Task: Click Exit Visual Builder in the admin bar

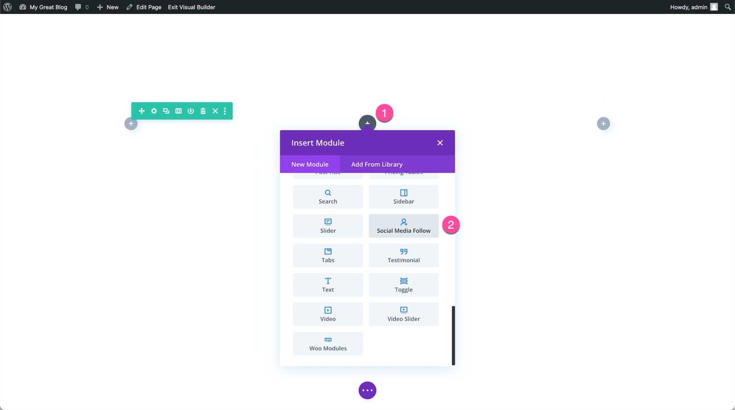Action: click(191, 7)
